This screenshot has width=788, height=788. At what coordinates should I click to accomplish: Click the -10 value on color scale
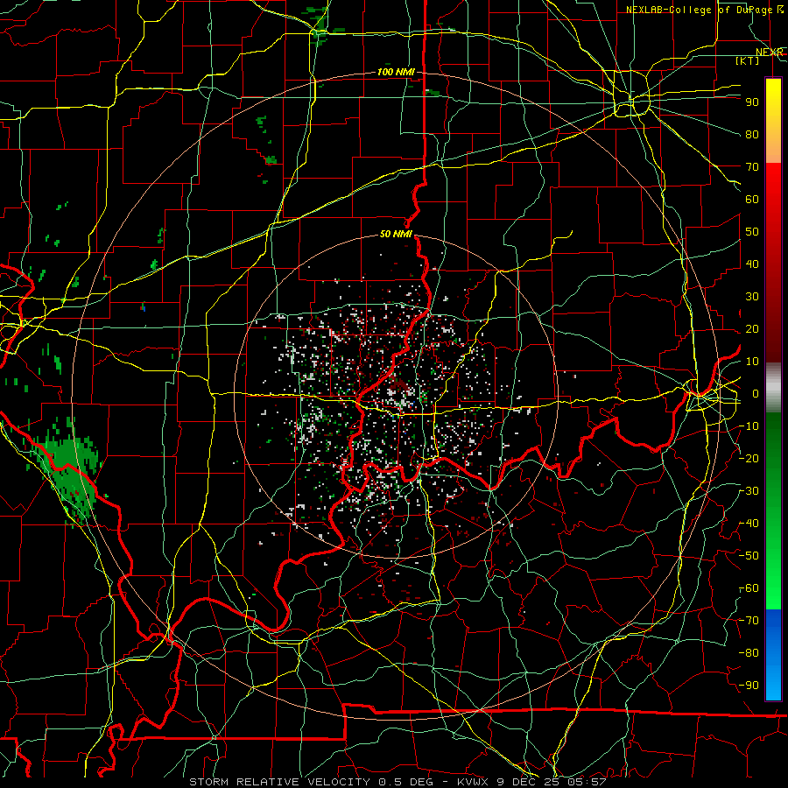(x=749, y=426)
